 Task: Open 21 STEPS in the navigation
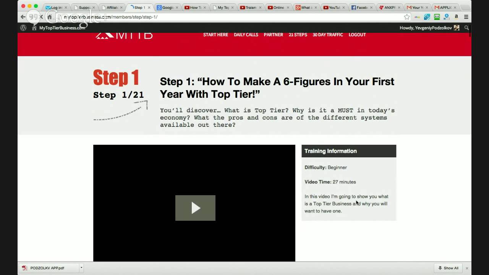click(x=298, y=35)
